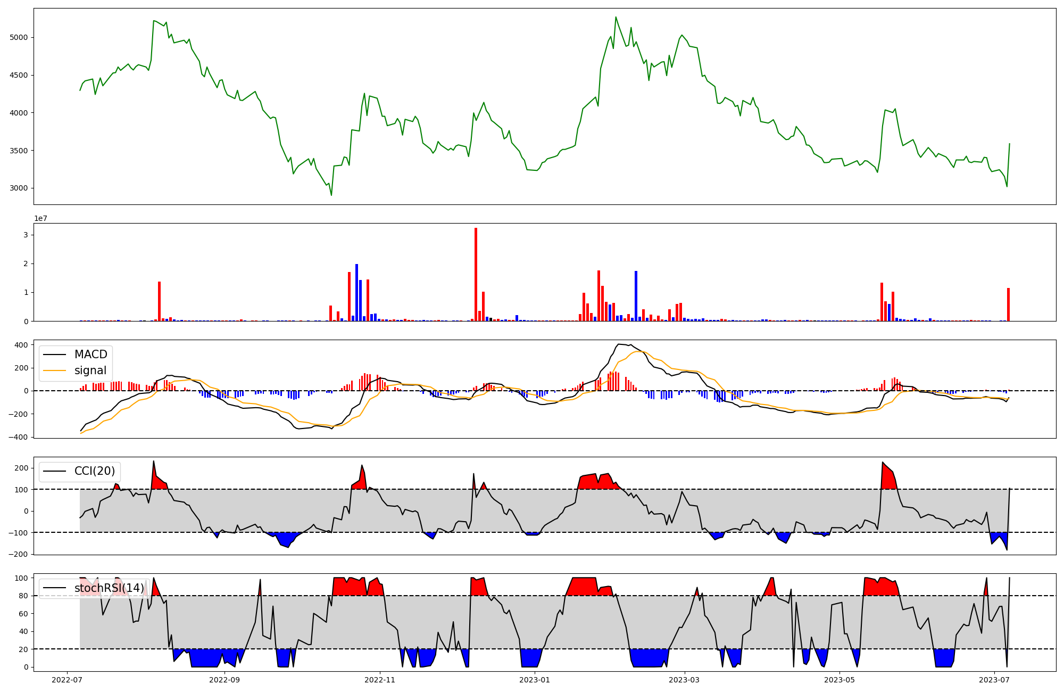Image resolution: width=1064 pixels, height=692 pixels.
Task: Click the 2022-09 x-axis date label
Action: point(225,679)
